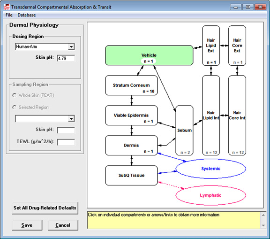Image resolution: width=270 pixels, height=239 pixels.
Task: Open the Database menu
Action: tap(27, 15)
